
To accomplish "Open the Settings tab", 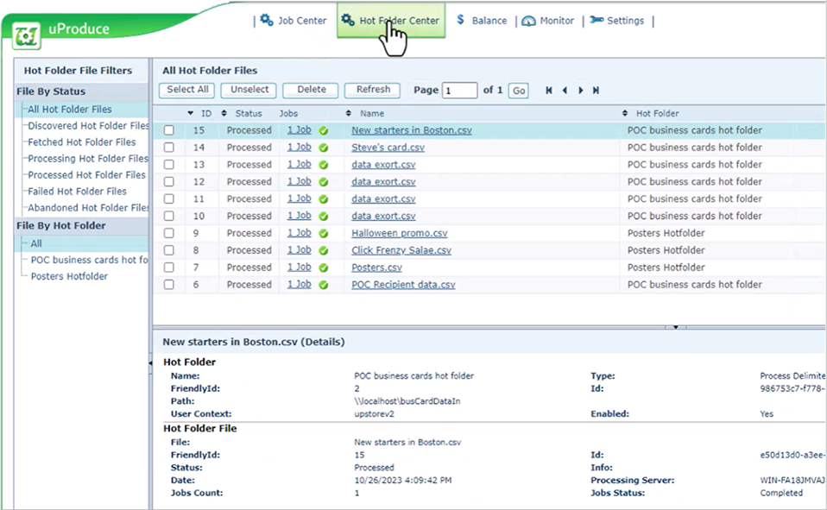I will click(x=616, y=21).
